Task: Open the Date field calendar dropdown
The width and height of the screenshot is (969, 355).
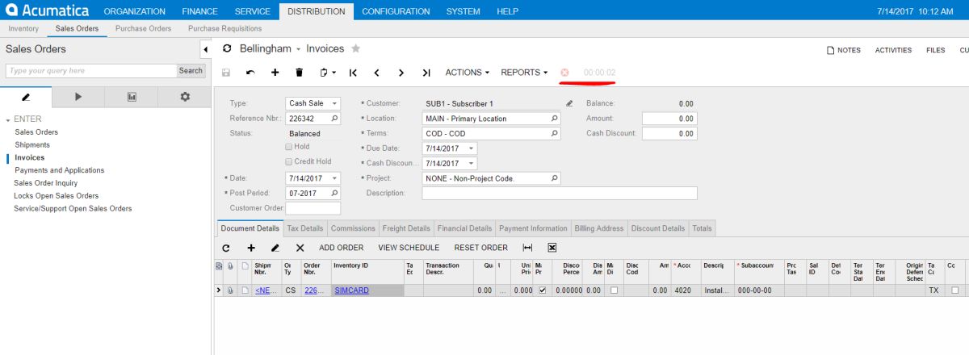Action: pyautogui.click(x=335, y=178)
